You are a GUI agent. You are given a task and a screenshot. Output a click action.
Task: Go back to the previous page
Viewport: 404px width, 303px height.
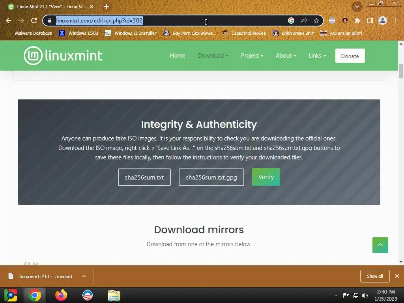[x=9, y=21]
